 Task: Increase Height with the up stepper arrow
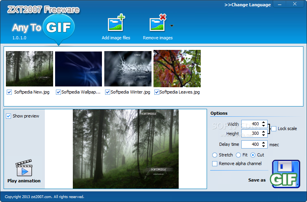tap(264, 132)
